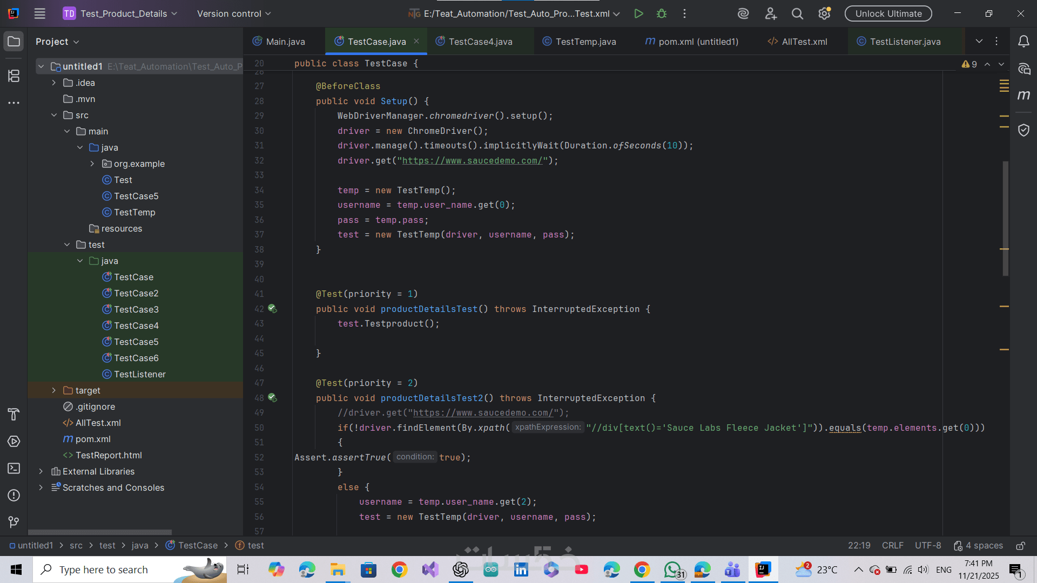Image resolution: width=1037 pixels, height=583 pixels.
Task: Click the Unlock Ultimate button
Action: pyautogui.click(x=888, y=13)
